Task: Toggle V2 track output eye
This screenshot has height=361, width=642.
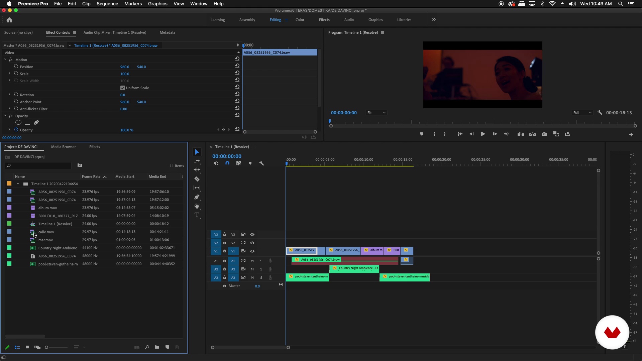Action: tap(252, 243)
